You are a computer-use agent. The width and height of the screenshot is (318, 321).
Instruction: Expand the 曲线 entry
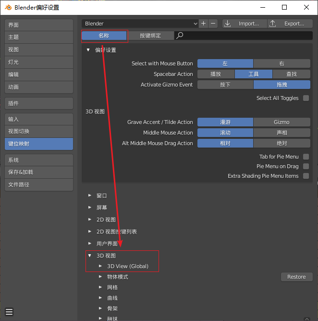point(100,298)
